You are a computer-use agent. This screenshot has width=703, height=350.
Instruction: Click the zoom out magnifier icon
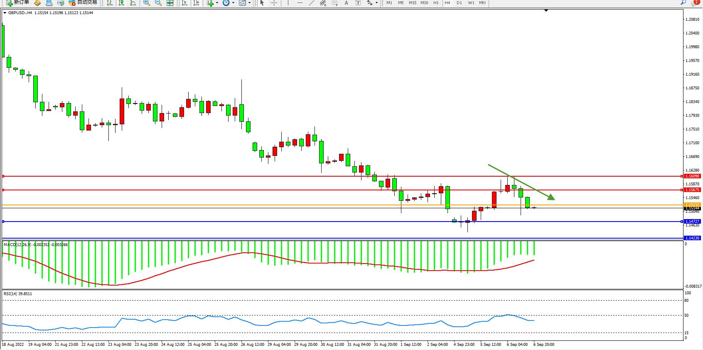(x=158, y=3)
